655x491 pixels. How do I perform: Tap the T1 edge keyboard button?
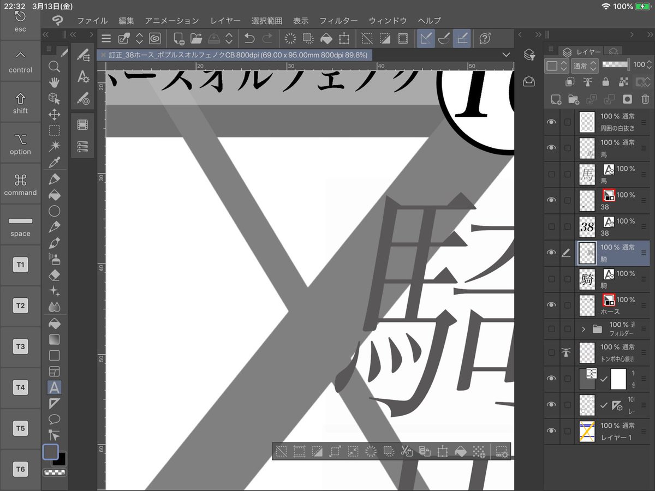click(x=20, y=265)
